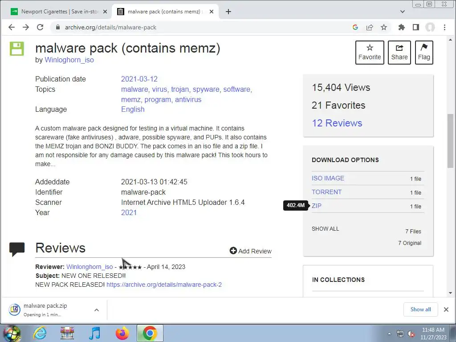Click the Favorite star button

tap(370, 53)
